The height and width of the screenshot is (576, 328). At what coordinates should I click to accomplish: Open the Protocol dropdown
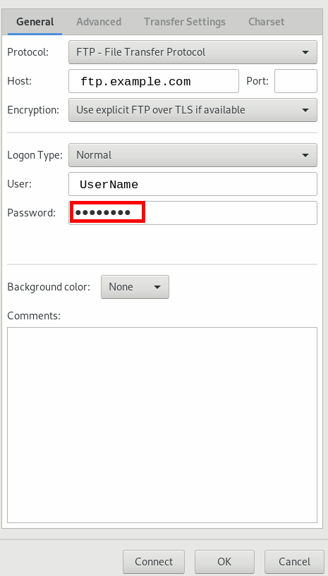[193, 52]
